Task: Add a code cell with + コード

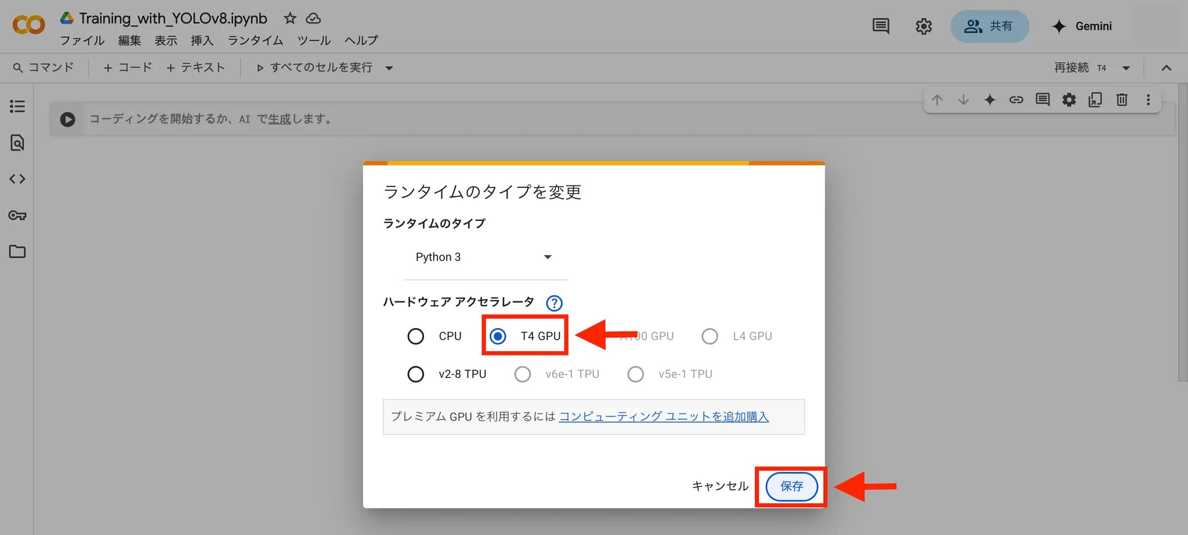Action: coord(128,68)
